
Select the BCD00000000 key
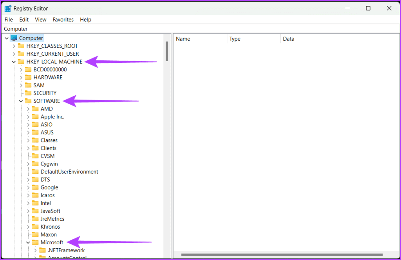50,70
